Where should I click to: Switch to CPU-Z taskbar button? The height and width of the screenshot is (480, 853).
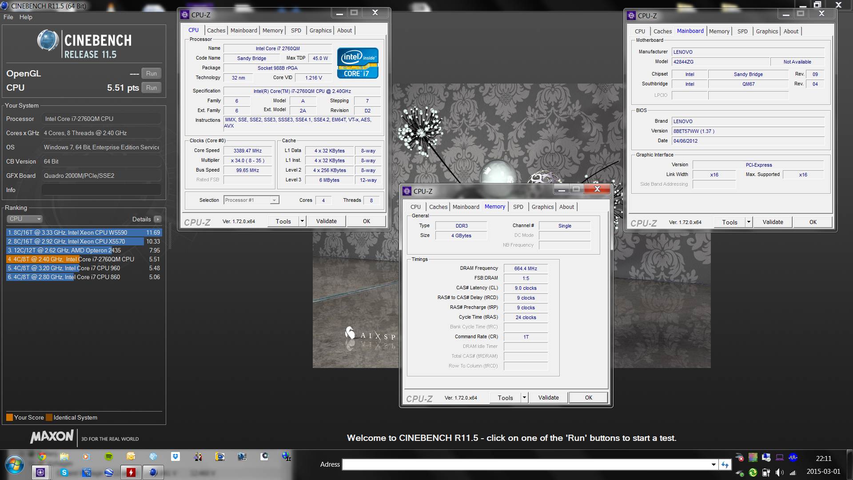coord(41,472)
